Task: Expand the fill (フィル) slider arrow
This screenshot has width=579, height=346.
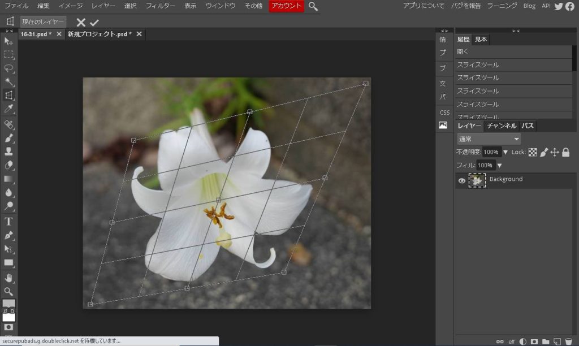Action: point(499,165)
